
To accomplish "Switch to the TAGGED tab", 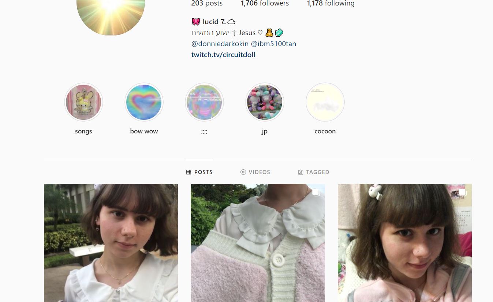I will (x=314, y=172).
